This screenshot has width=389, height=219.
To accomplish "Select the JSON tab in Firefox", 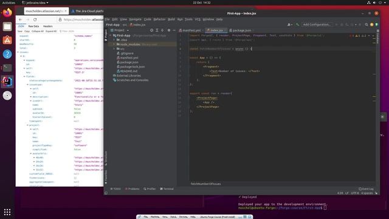I will (x=21, y=26).
